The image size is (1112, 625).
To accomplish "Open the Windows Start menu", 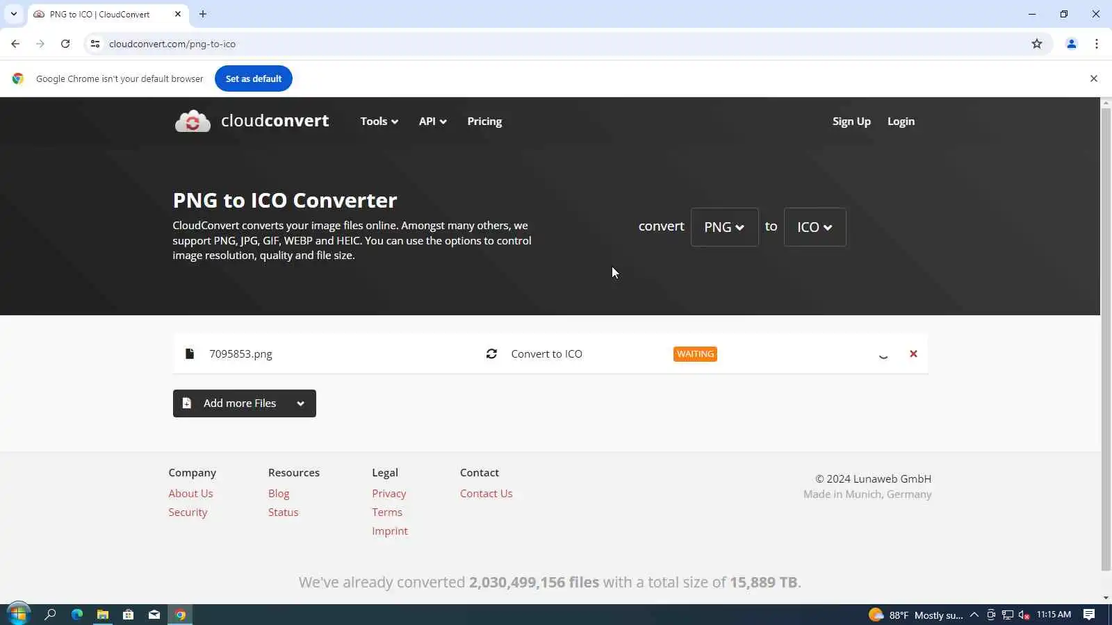I will (x=18, y=615).
